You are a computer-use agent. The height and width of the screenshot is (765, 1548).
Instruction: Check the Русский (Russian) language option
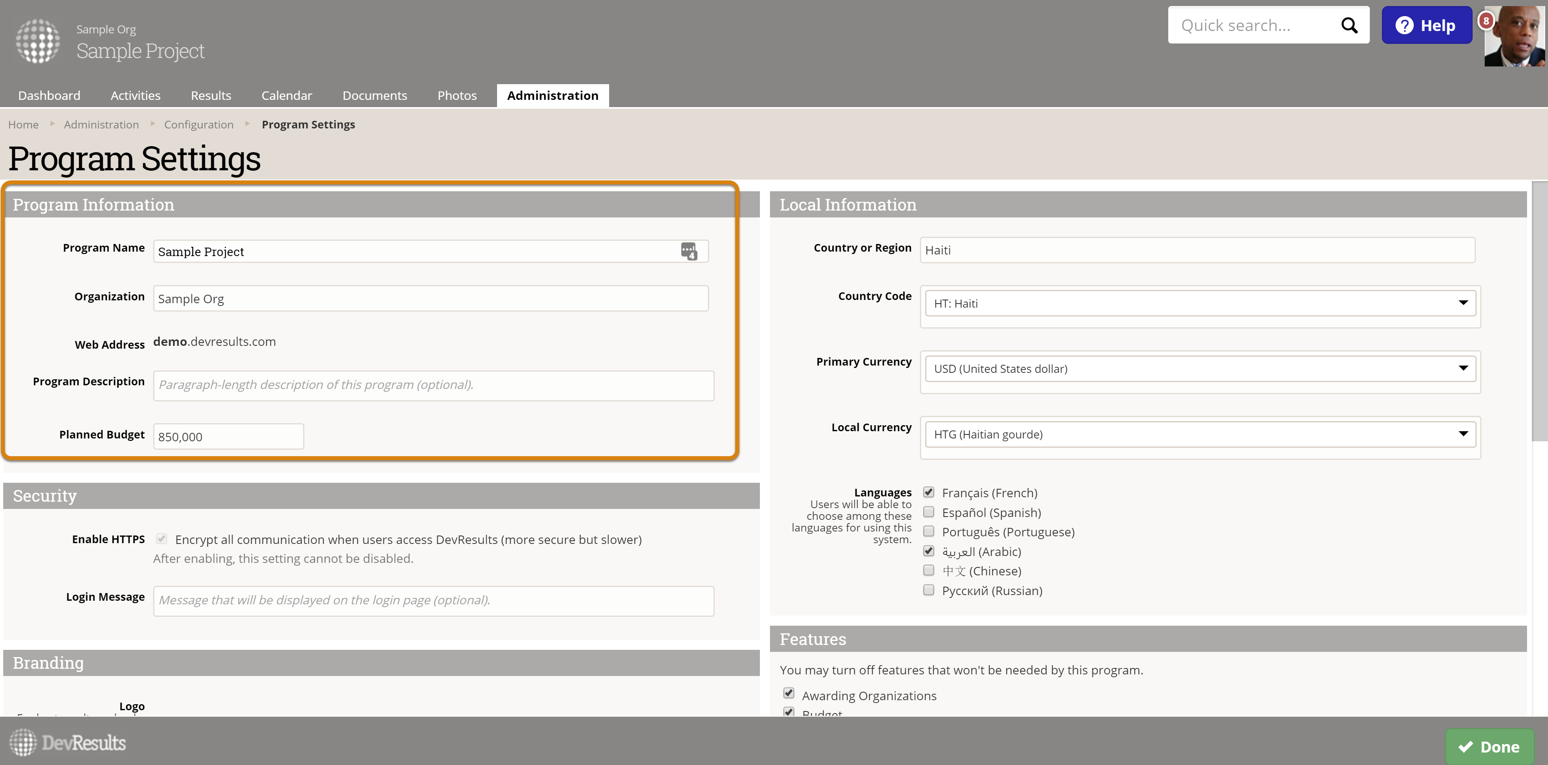(928, 590)
